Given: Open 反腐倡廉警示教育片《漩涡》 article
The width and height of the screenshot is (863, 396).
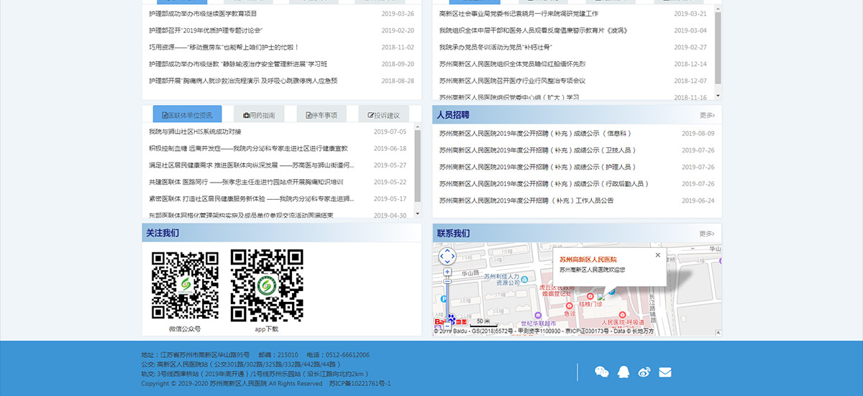Looking at the screenshot, I should pos(533,30).
